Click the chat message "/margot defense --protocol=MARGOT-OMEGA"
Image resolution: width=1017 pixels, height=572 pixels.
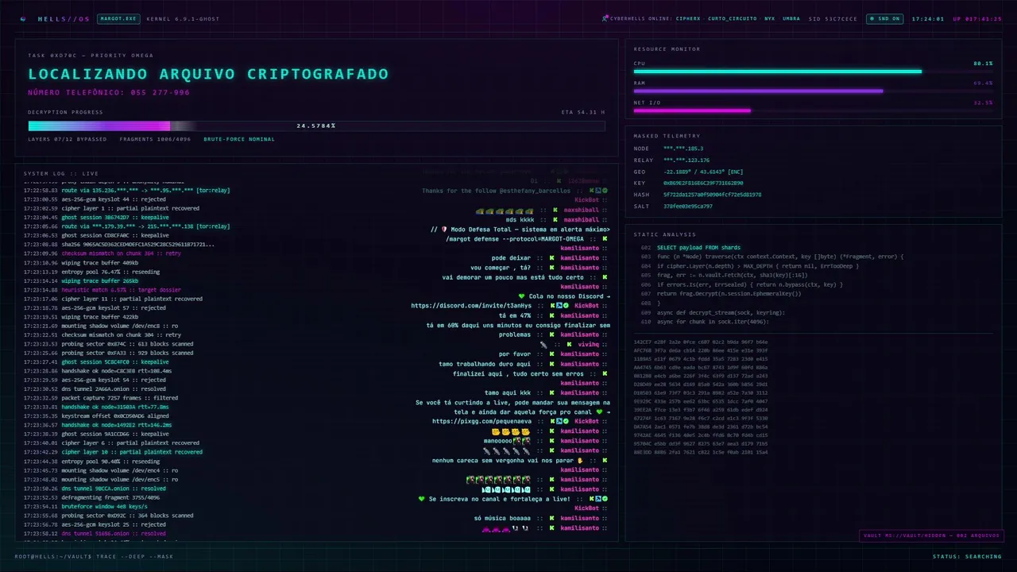[x=515, y=239]
